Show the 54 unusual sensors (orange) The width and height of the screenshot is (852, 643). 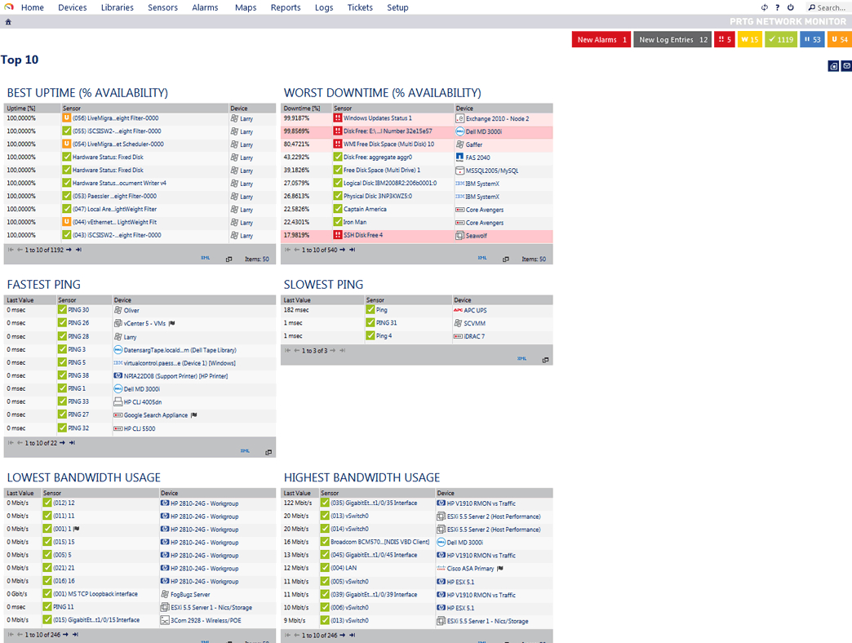840,40
